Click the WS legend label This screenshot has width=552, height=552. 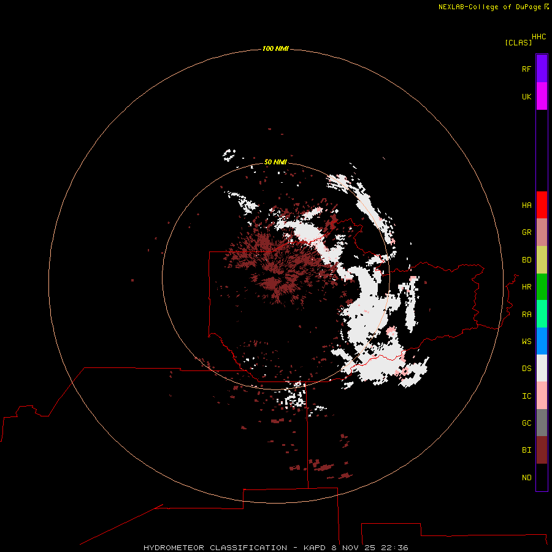526,342
